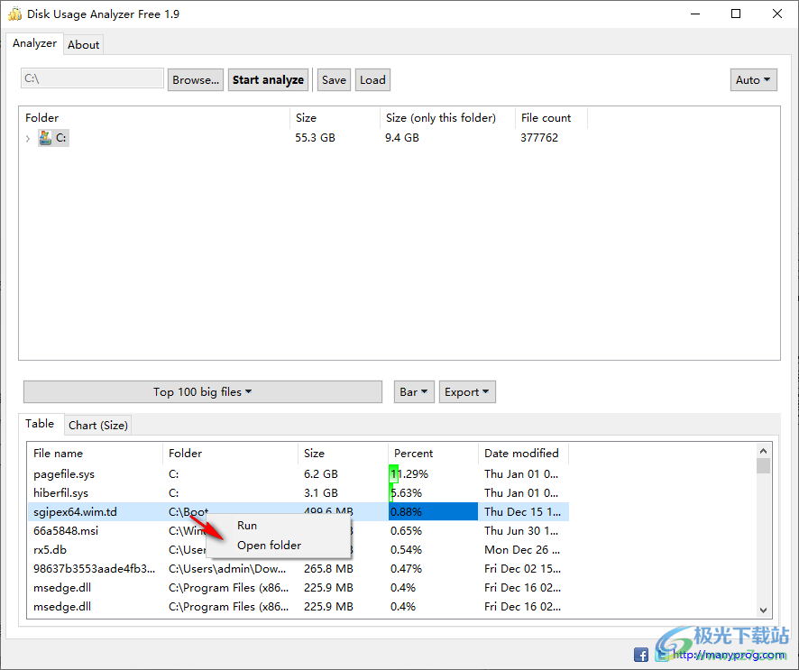Image resolution: width=799 pixels, height=670 pixels.
Task: Select the Table tab
Action: pos(40,424)
